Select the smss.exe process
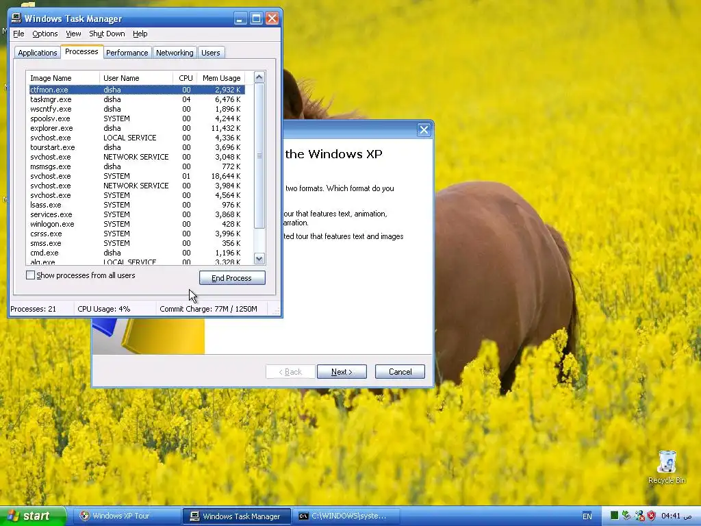This screenshot has width=701, height=526. (x=137, y=243)
